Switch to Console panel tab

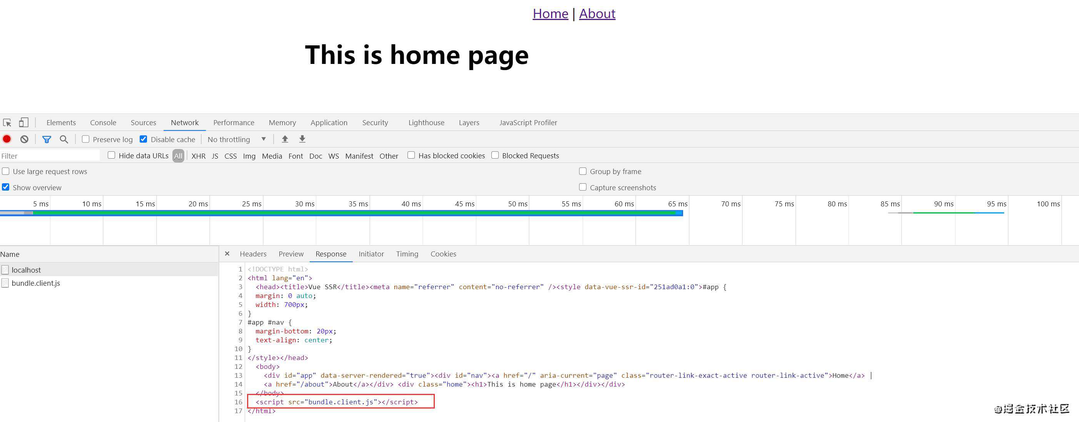coord(103,122)
